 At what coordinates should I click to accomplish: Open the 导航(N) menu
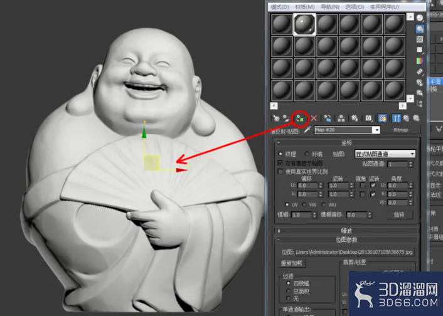tap(330, 7)
